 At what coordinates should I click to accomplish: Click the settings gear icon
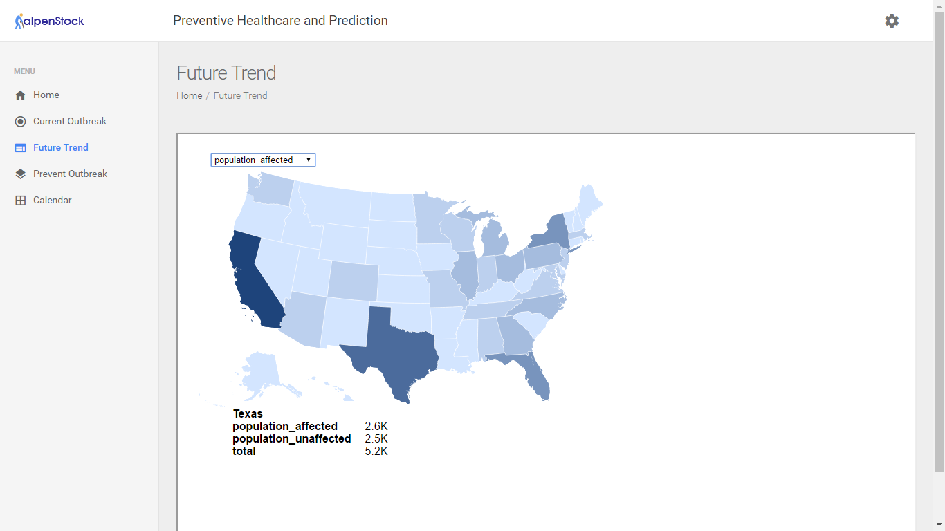coord(892,21)
